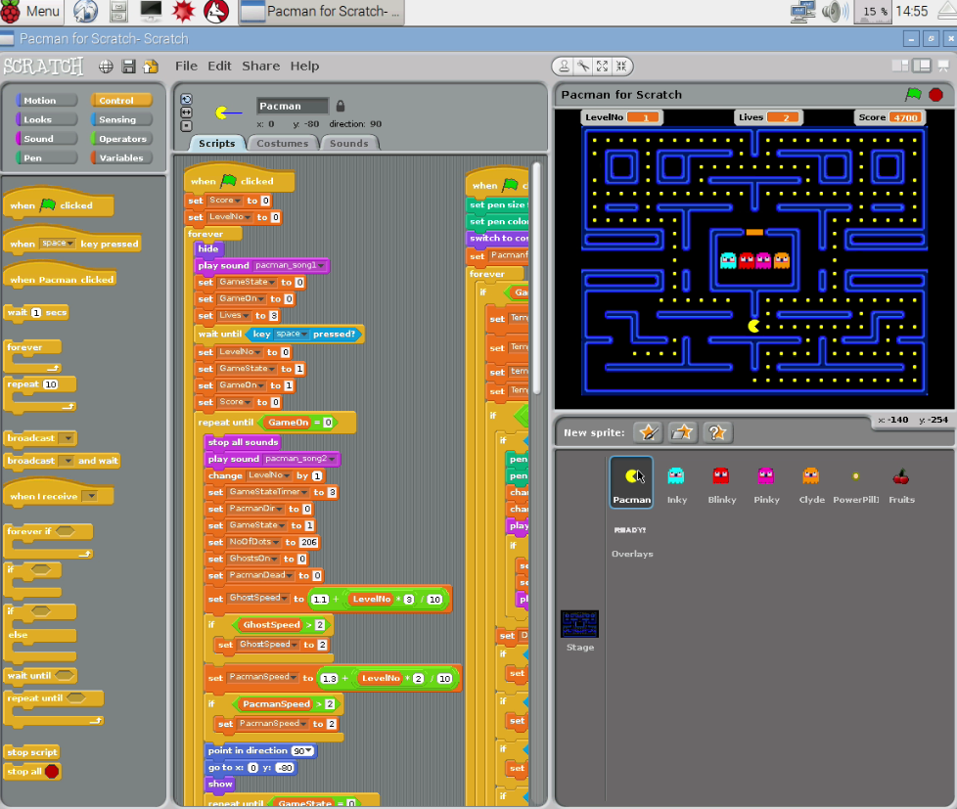This screenshot has width=957, height=809.
Task: Open the Operators blocks category
Action: point(121,139)
